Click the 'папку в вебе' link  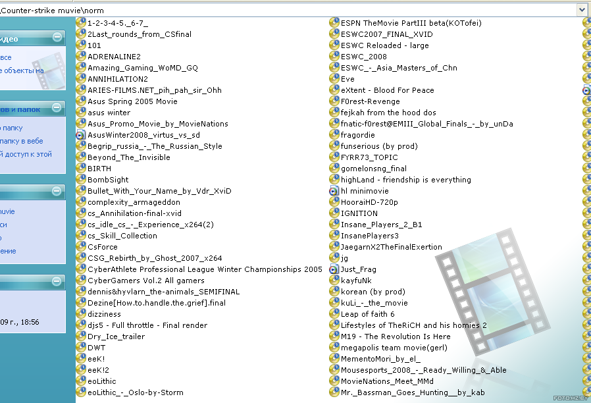[22, 141]
